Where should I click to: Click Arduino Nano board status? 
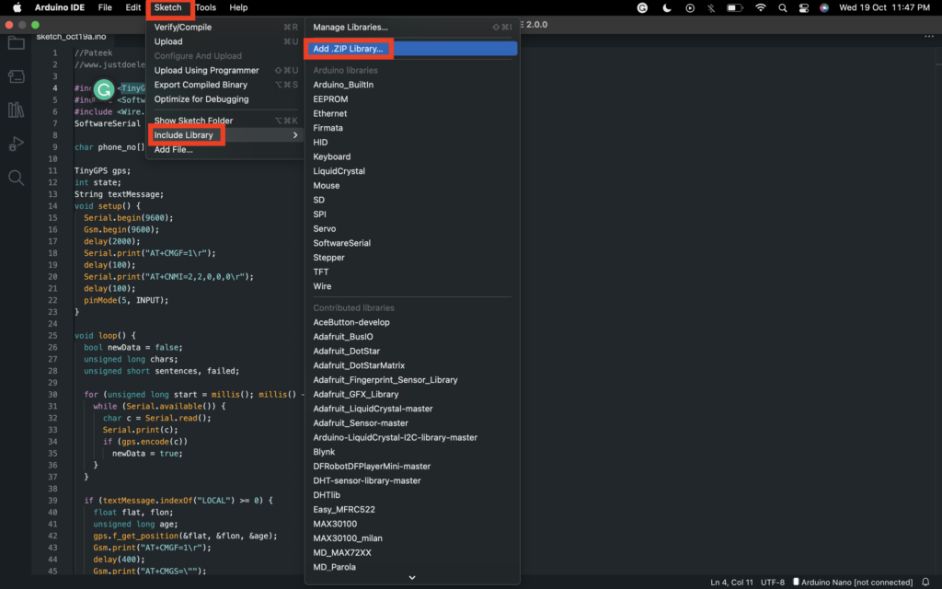(x=857, y=583)
